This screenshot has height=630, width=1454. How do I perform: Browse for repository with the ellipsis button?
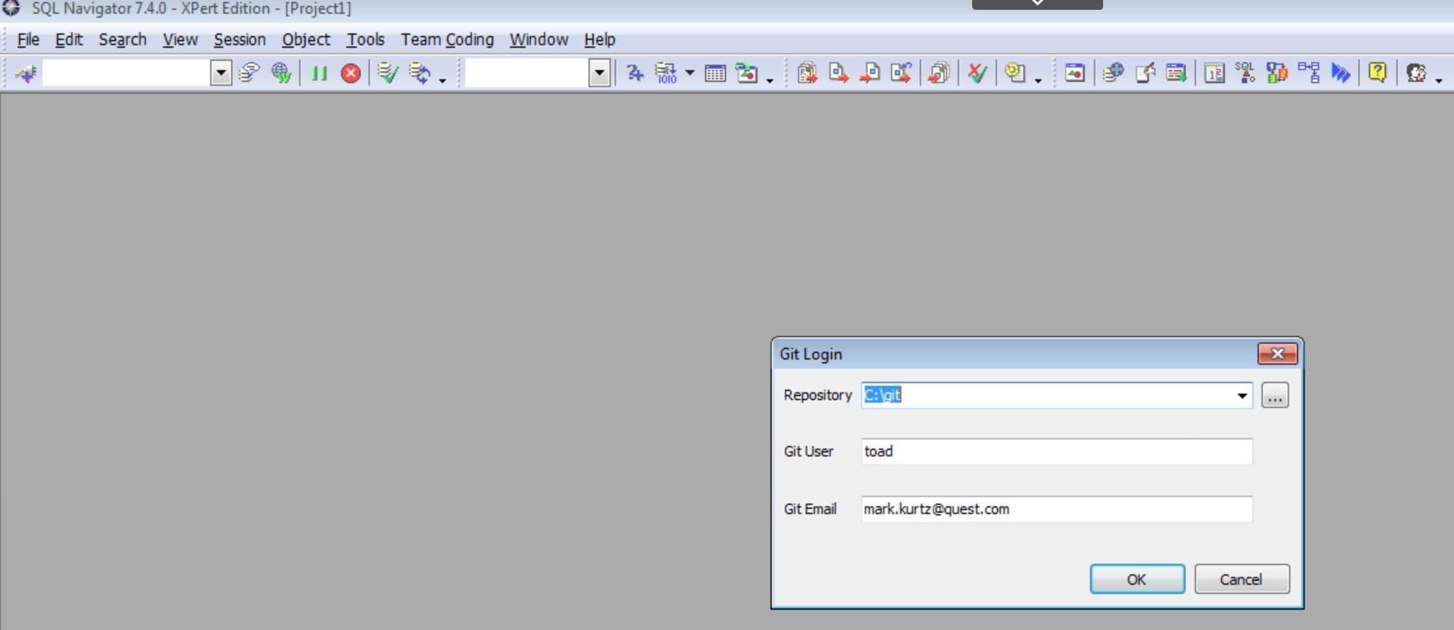[x=1275, y=396]
